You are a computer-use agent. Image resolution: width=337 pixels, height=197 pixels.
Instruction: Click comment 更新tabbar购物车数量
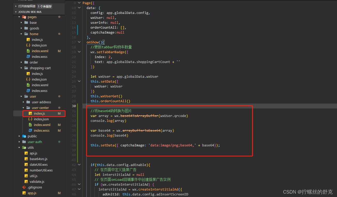tap(111, 47)
